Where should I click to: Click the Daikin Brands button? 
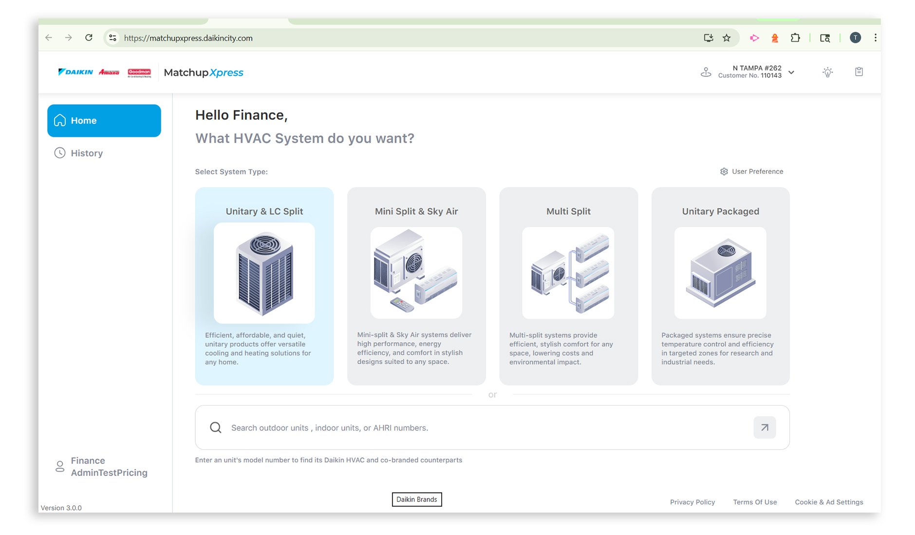[417, 499]
